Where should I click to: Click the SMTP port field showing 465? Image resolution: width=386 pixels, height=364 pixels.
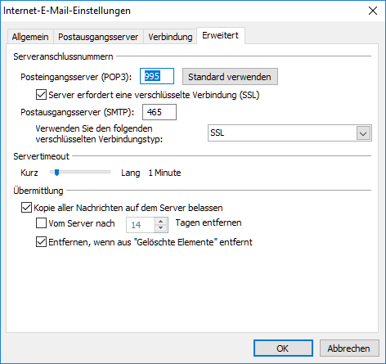[159, 112]
